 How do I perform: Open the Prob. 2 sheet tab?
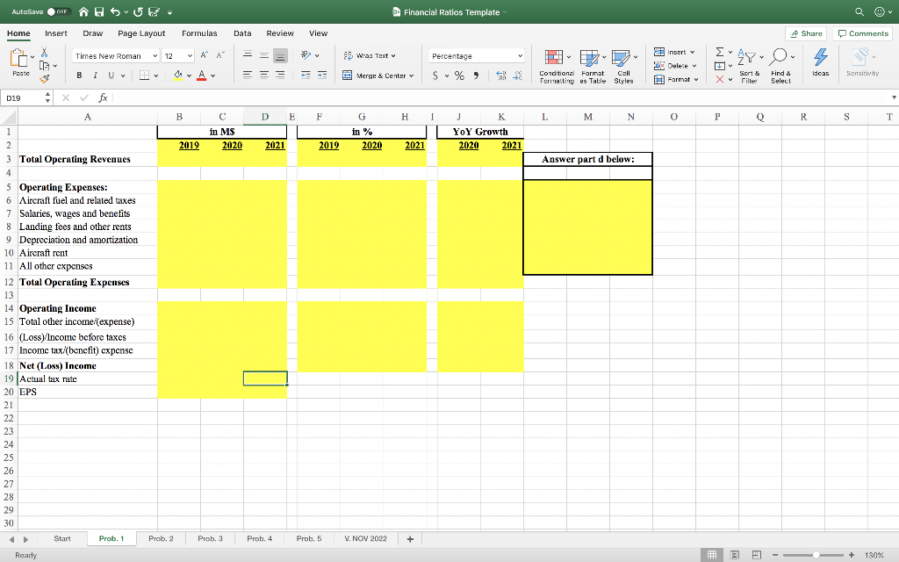pos(162,538)
